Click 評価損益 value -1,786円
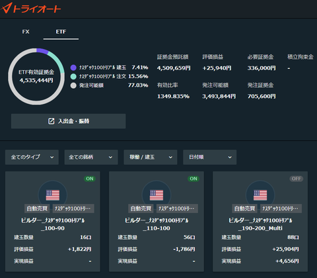 click(x=184, y=250)
